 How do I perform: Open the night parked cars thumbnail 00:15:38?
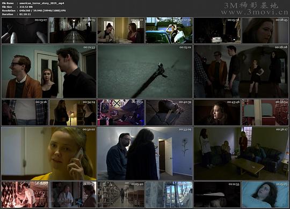coord(218,31)
